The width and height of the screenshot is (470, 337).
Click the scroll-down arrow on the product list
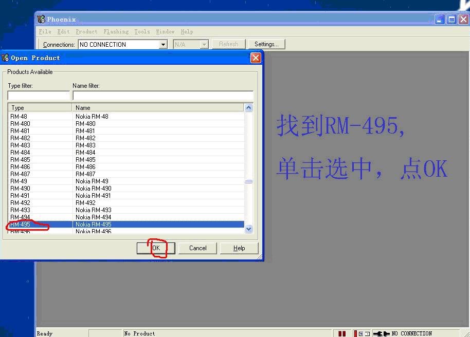[x=248, y=228]
